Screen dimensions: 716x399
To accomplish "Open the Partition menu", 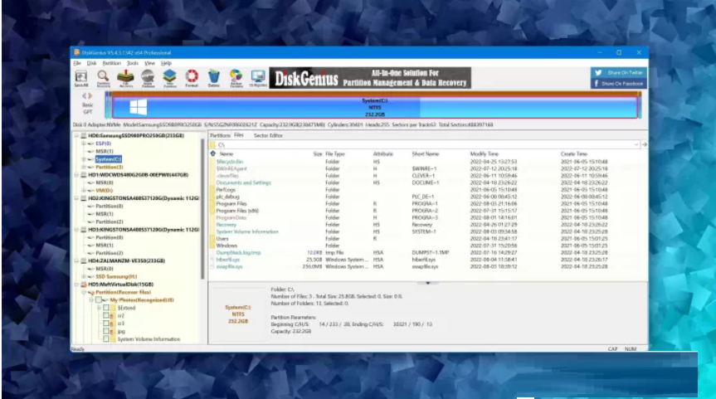I will pyautogui.click(x=111, y=63).
